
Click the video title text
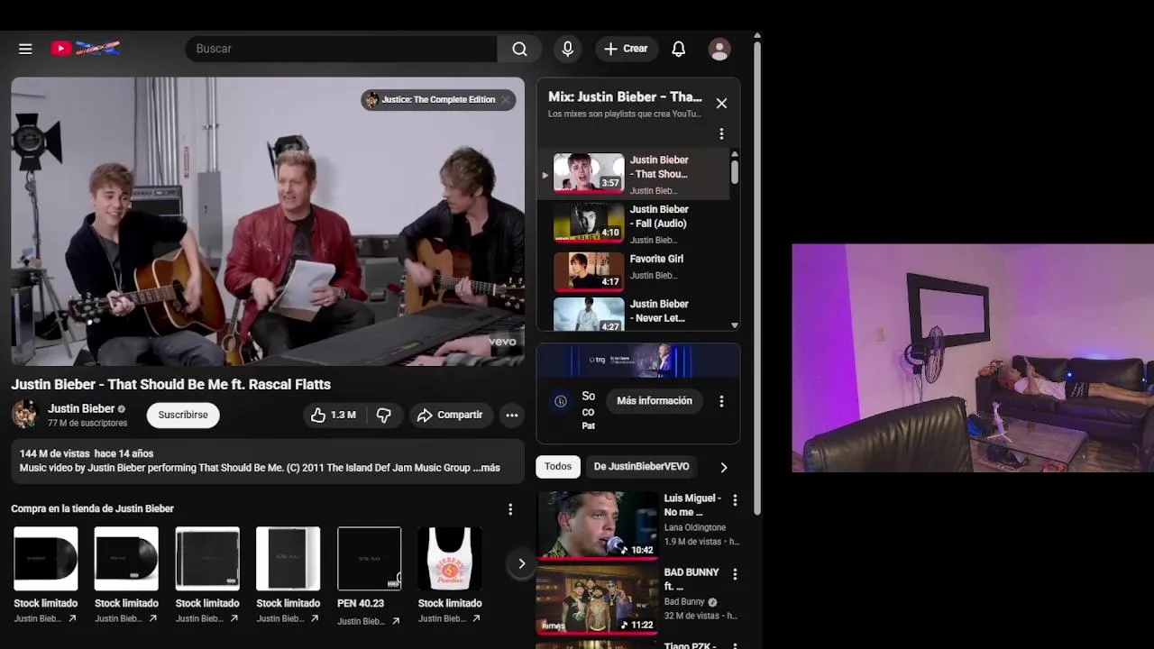[x=171, y=384]
